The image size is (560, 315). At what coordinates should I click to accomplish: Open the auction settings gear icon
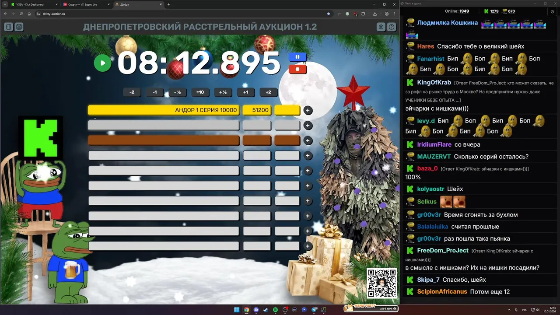(x=381, y=27)
